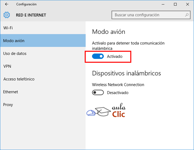Click the search magnifier icon
Screen dimensions: 194x150
pos(187,15)
